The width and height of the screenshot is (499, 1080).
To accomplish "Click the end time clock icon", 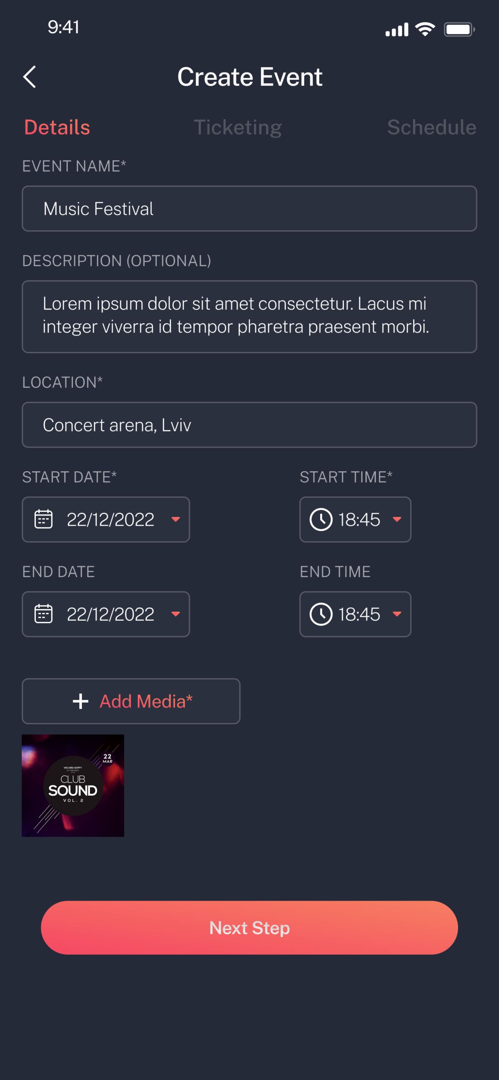I will (321, 614).
